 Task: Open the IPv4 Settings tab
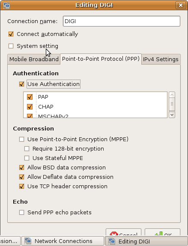point(161,59)
